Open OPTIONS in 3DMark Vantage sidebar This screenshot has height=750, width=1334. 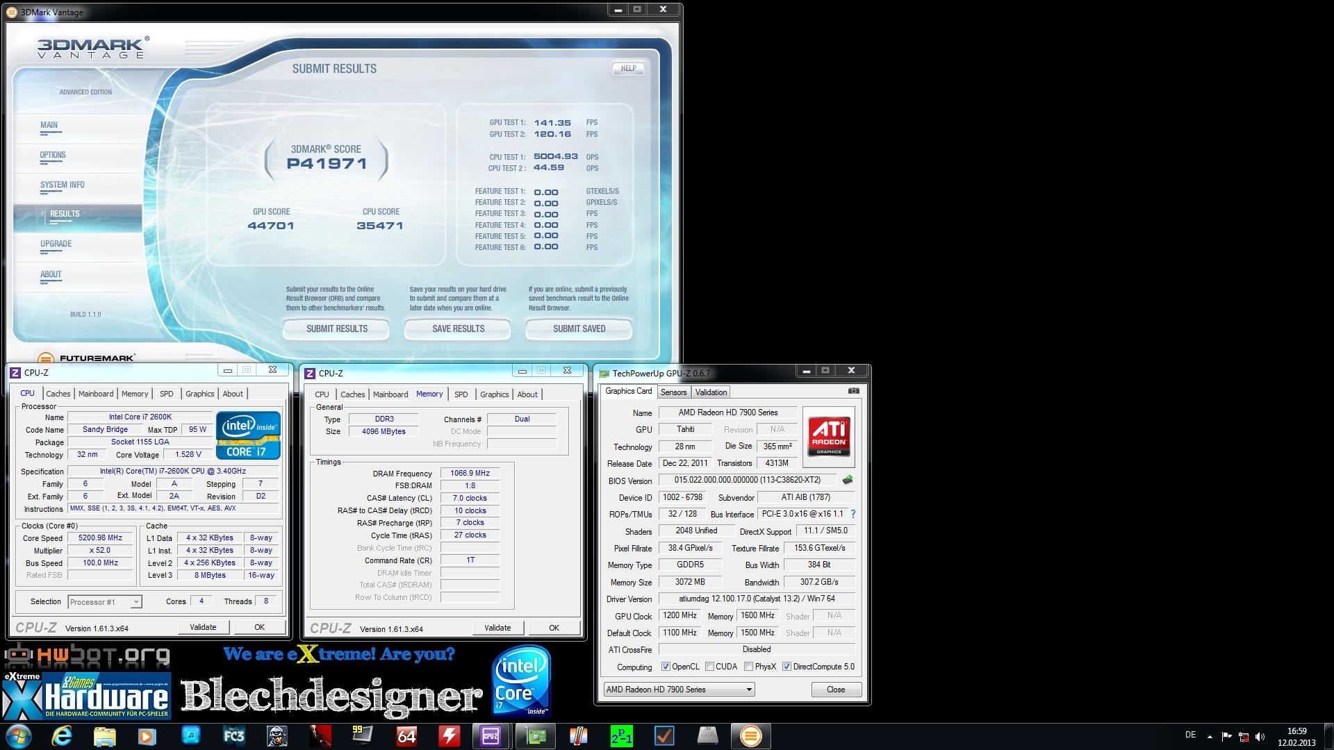click(53, 156)
